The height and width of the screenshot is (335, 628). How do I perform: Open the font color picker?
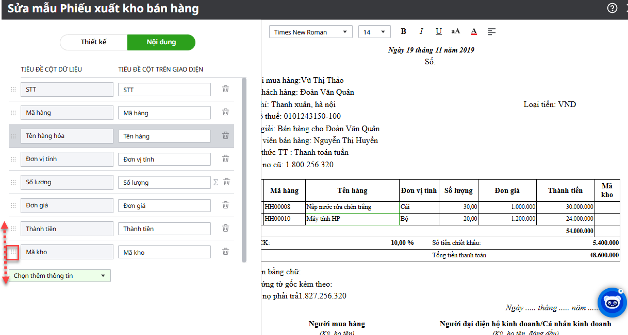click(x=474, y=32)
